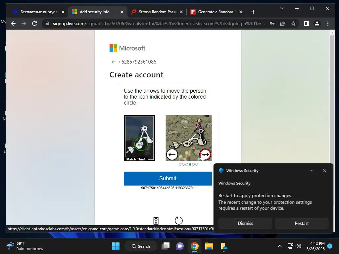This screenshot has width=339, height=254.
Task: Click the share this page icon
Action: pyautogui.click(x=283, y=23)
